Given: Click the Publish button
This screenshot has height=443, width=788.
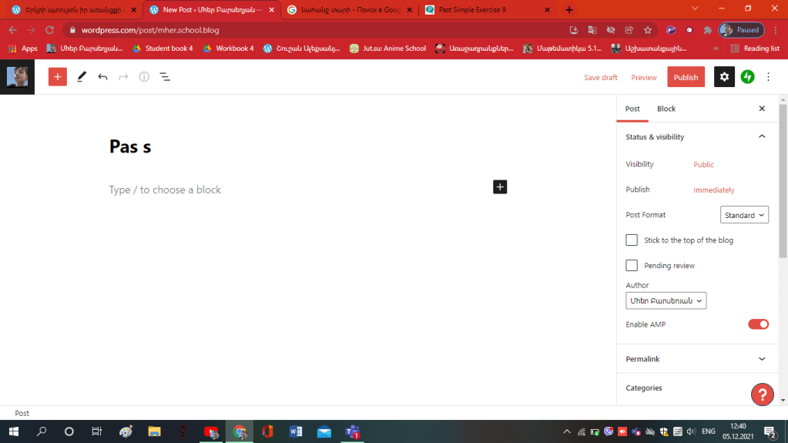Looking at the screenshot, I should 686,77.
